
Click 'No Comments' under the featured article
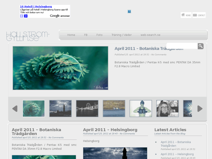(x=159, y=55)
